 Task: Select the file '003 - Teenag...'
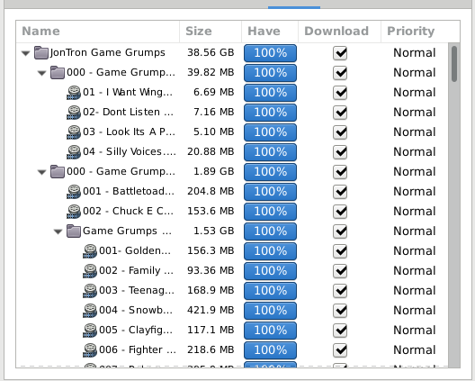tap(137, 290)
